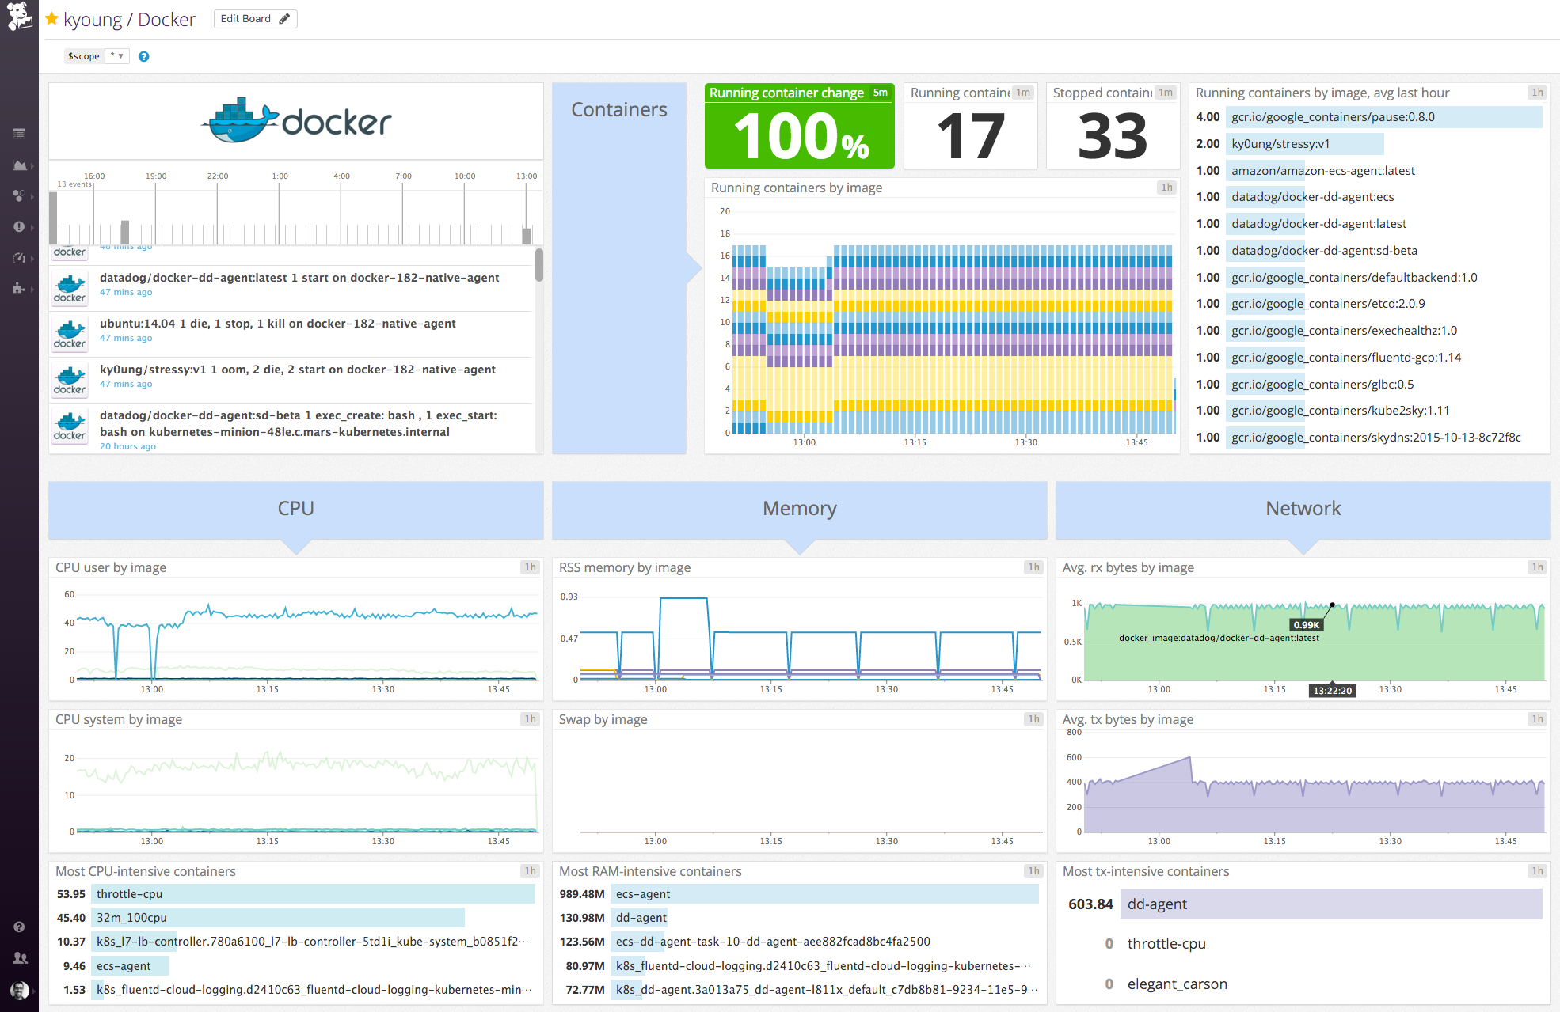Open the Dashboards list icon in sidebar

[19, 133]
